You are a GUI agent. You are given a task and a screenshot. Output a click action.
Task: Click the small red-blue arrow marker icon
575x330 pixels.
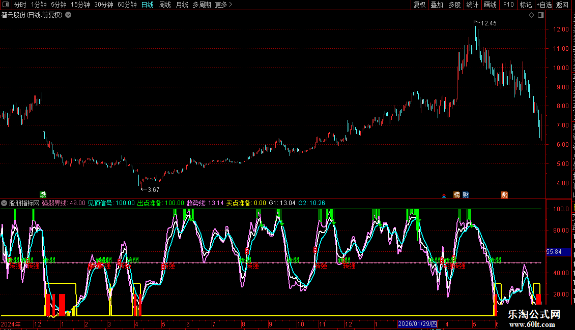[444, 196]
